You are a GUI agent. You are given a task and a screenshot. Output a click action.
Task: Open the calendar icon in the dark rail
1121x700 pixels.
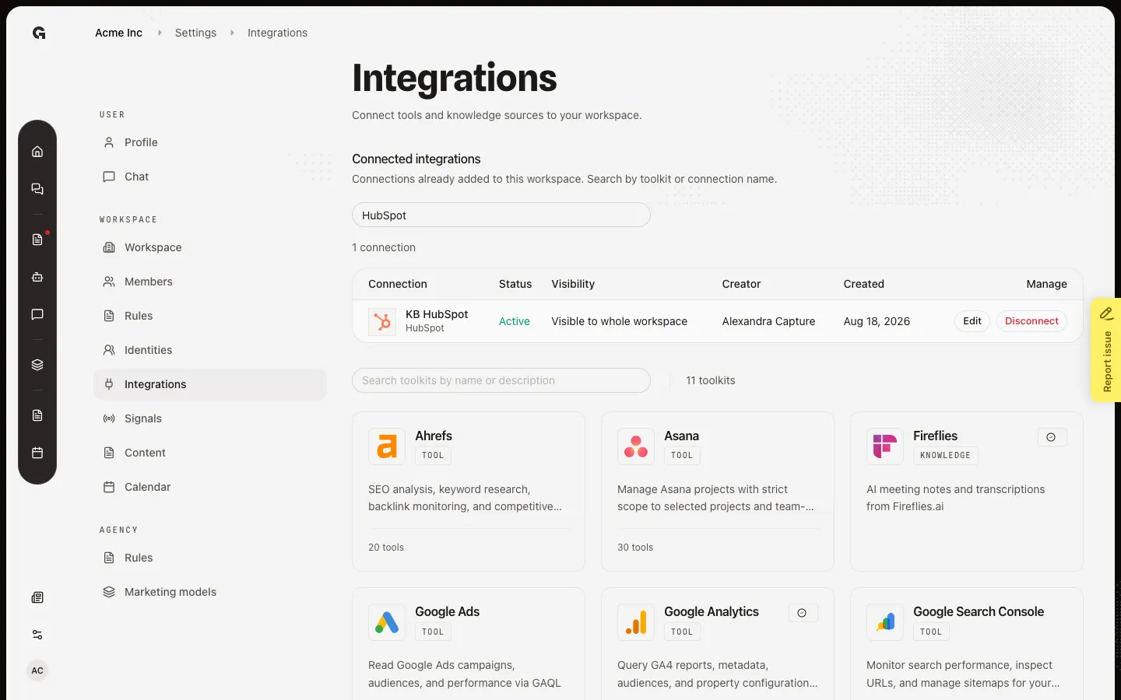37,453
